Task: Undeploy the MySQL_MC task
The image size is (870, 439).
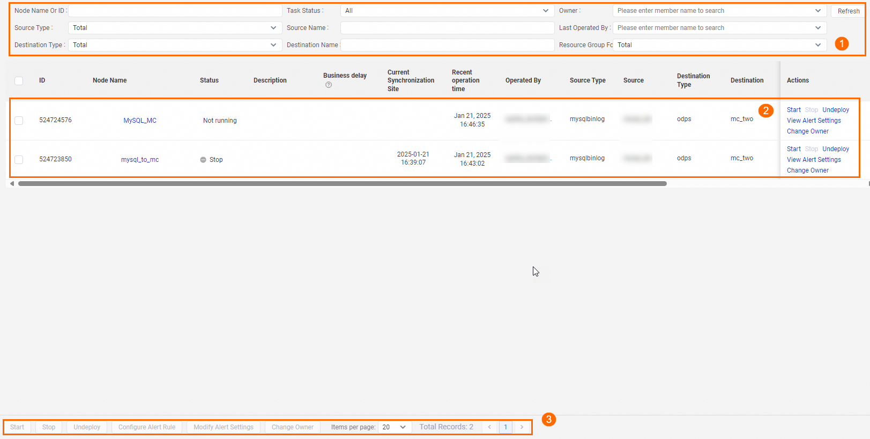Action: pos(836,110)
